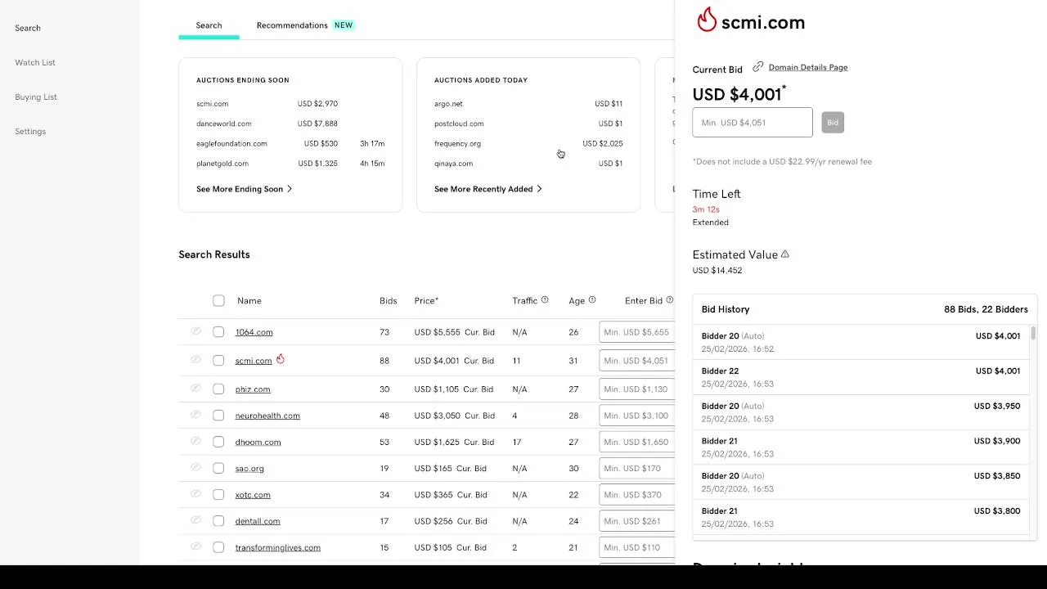The image size is (1047, 589).
Task: Click the grey Bid button
Action: pos(833,123)
